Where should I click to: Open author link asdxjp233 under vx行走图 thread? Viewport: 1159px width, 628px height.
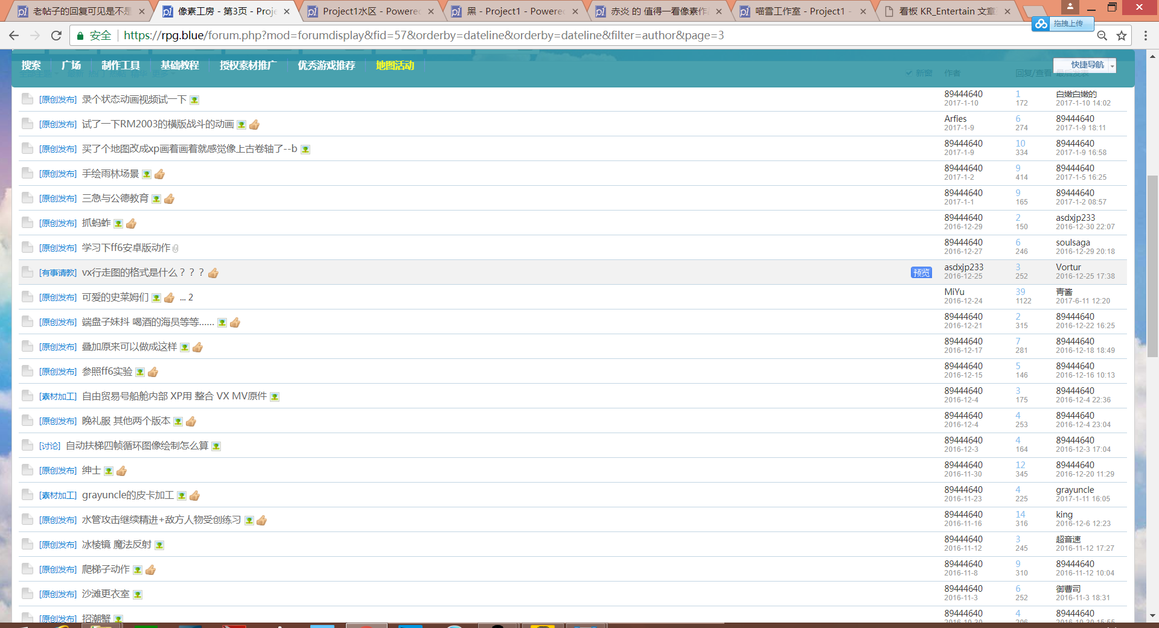[963, 267]
